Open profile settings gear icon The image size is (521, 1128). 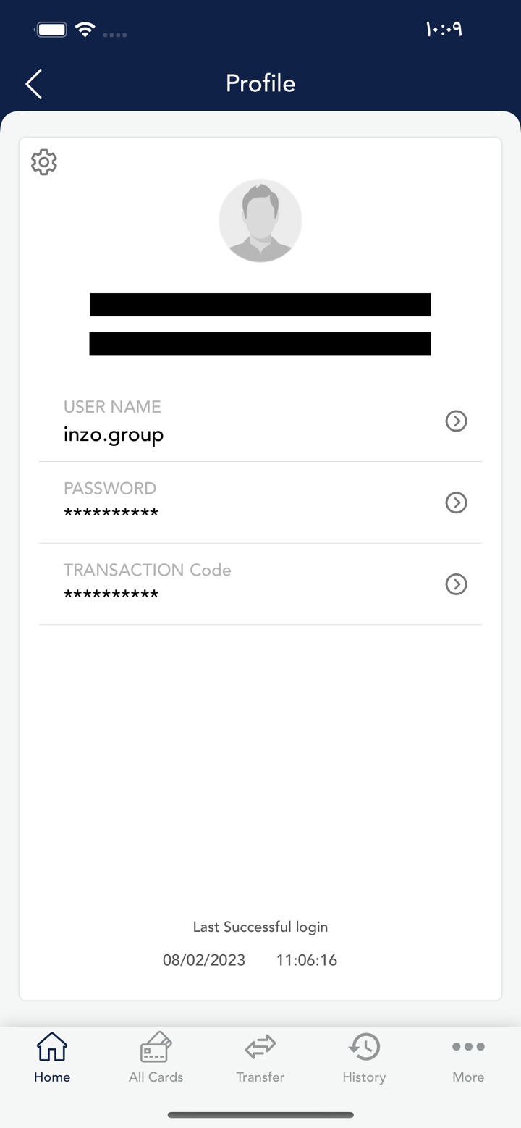click(44, 162)
